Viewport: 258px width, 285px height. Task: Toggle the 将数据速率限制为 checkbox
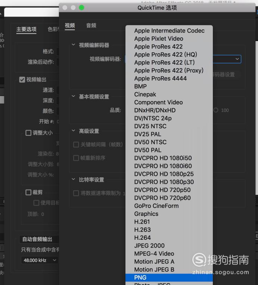pos(76,193)
